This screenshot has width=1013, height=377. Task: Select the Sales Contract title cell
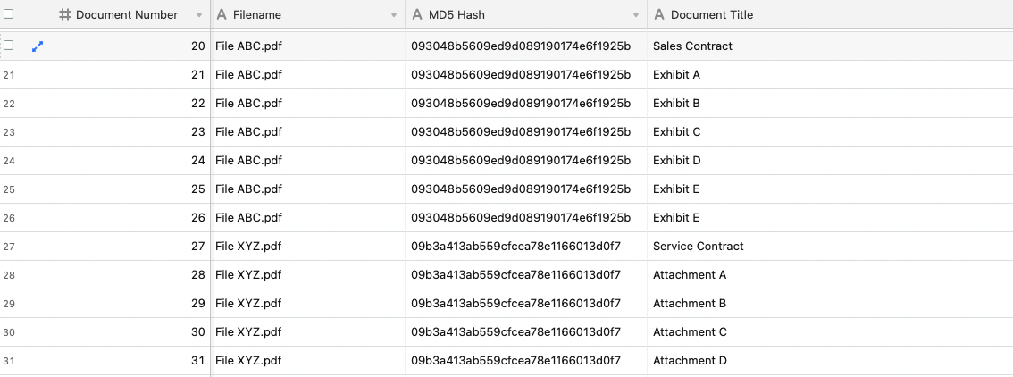click(830, 46)
